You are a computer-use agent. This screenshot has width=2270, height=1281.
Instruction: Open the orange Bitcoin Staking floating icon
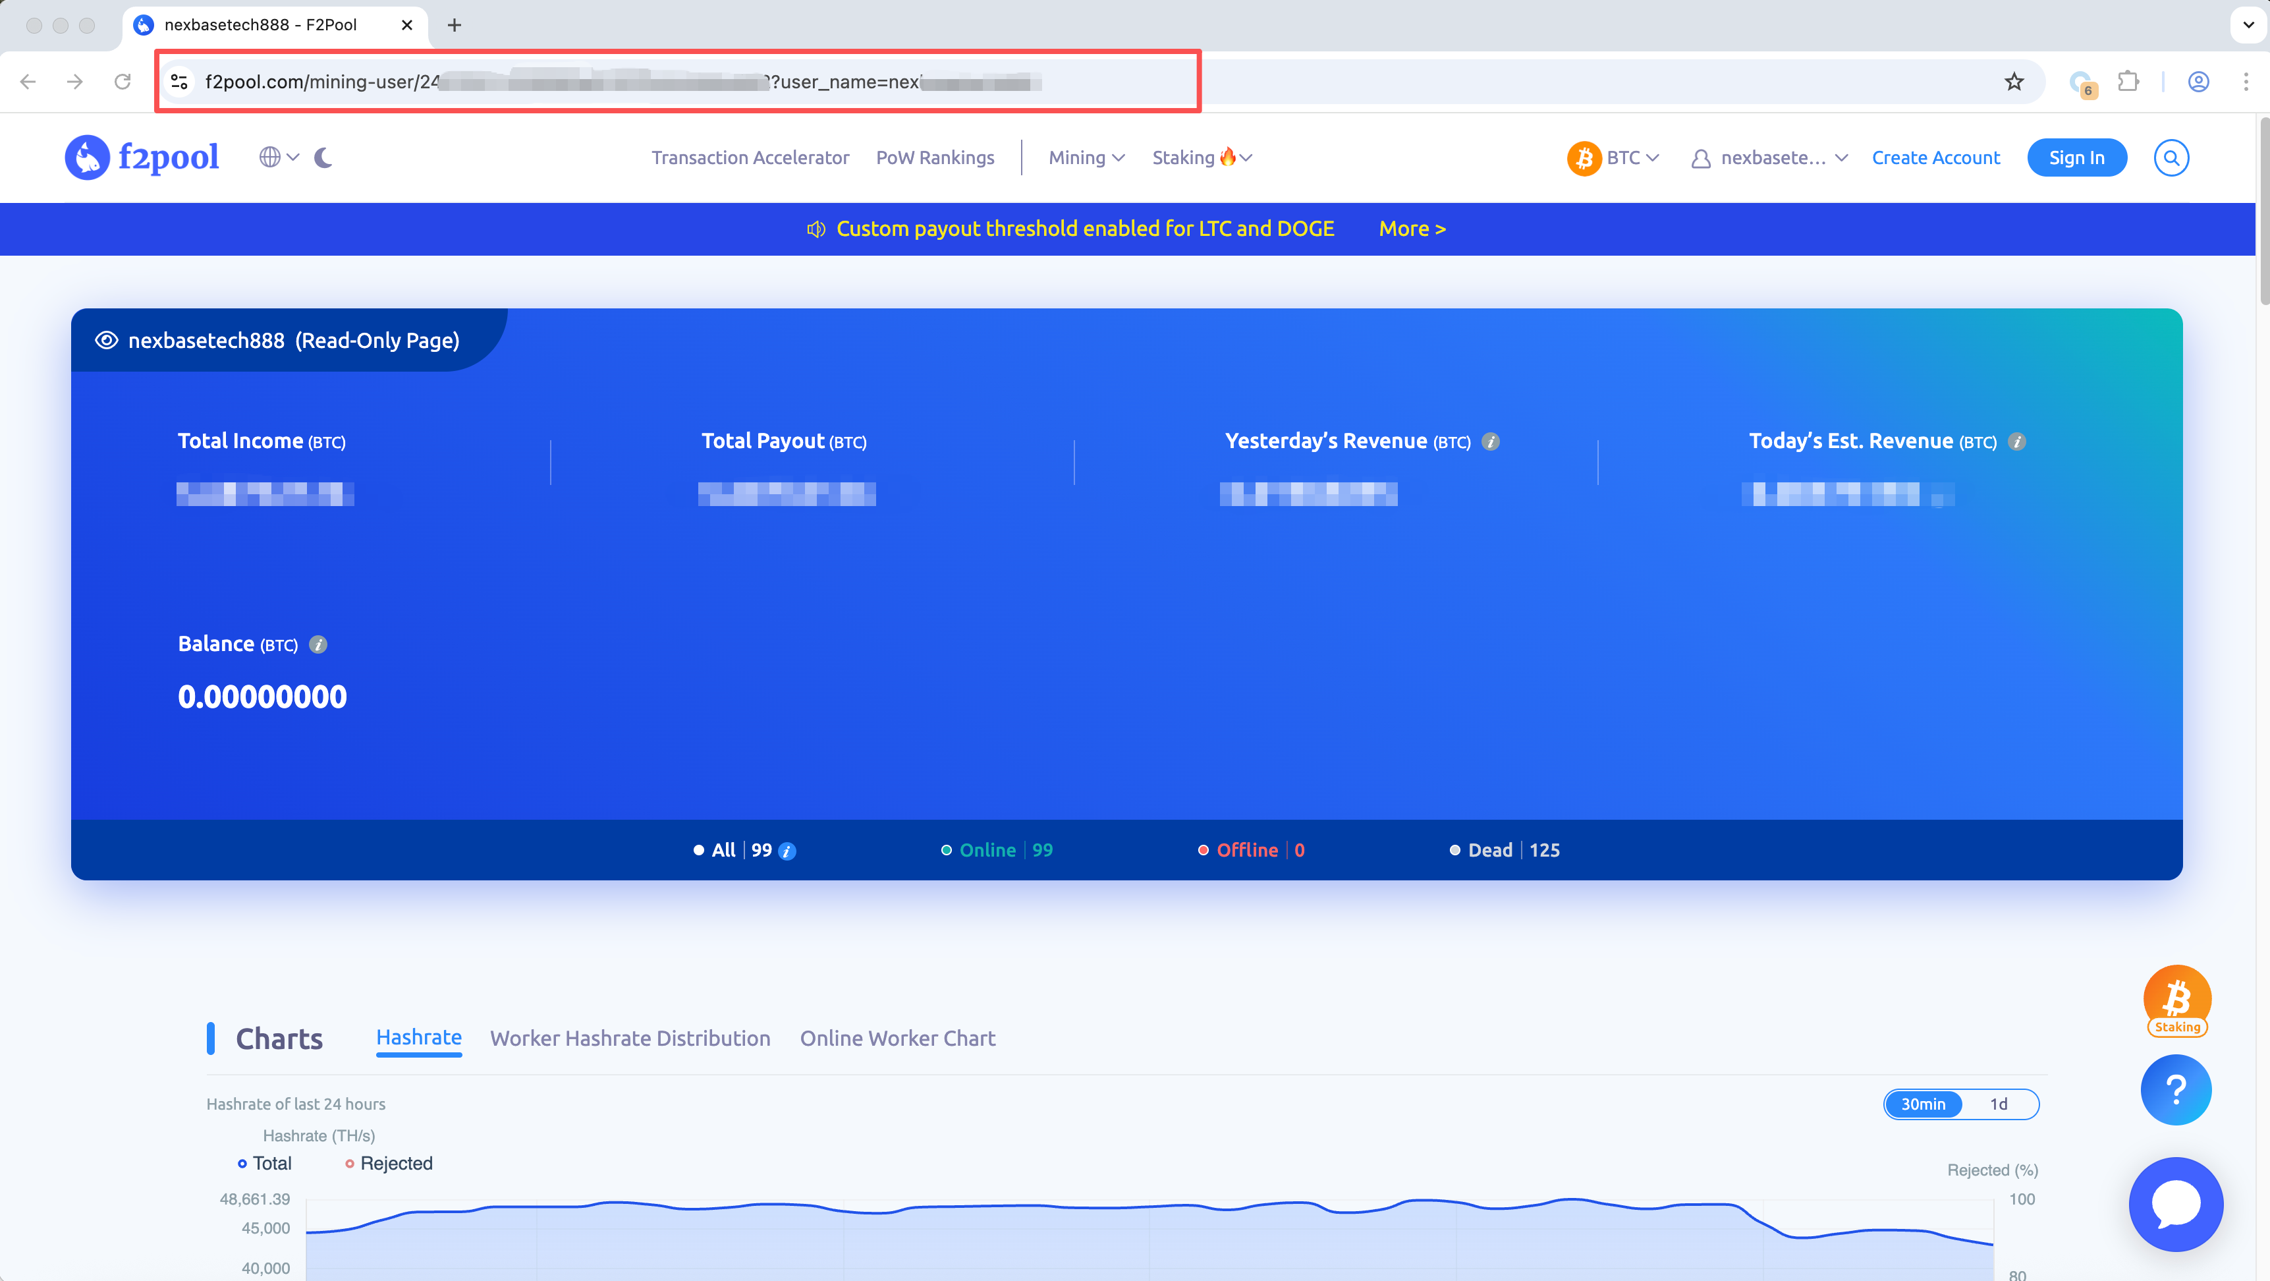(x=2176, y=1000)
